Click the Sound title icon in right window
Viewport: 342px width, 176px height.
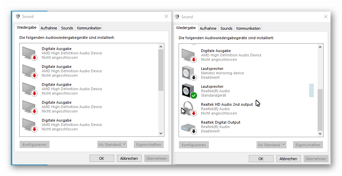pyautogui.click(x=177, y=17)
